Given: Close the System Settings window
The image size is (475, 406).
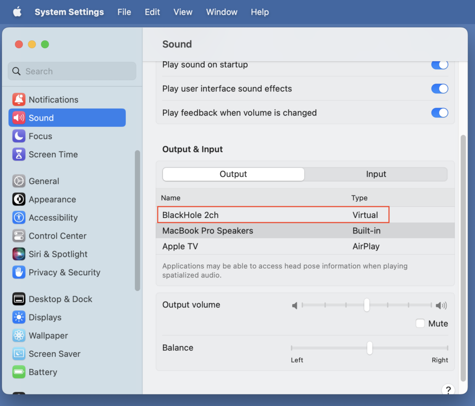Looking at the screenshot, I should 19,44.
